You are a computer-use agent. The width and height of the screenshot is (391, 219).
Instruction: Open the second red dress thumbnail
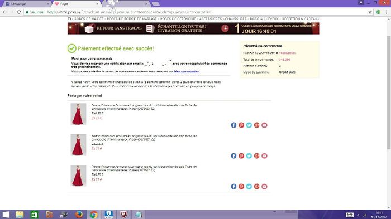(78, 145)
